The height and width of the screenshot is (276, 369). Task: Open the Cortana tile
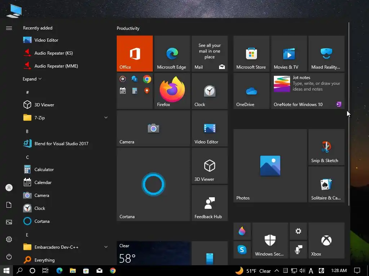coord(154,184)
